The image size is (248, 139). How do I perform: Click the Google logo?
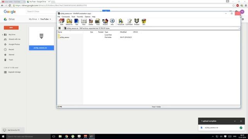click(x=10, y=12)
